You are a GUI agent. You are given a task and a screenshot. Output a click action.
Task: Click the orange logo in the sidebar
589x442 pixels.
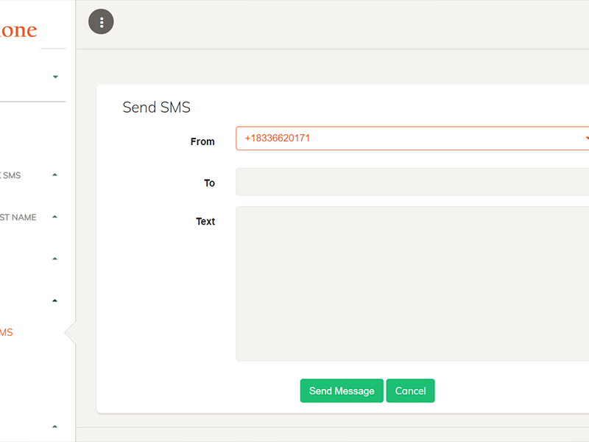click(x=18, y=30)
